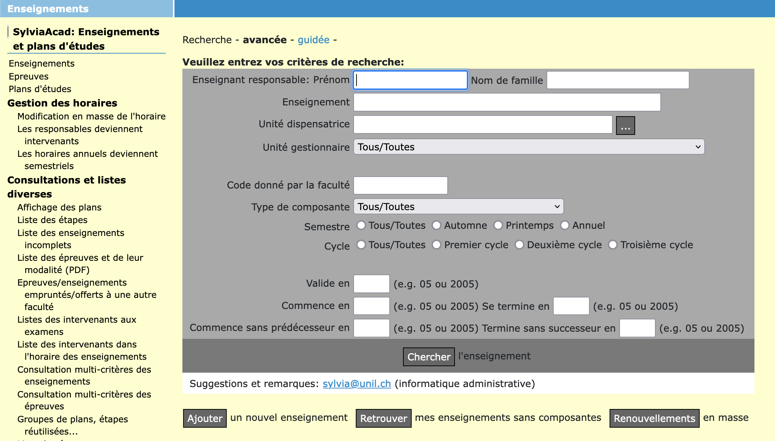Select the Annuel semester radio button
The width and height of the screenshot is (775, 441).
[x=564, y=226]
